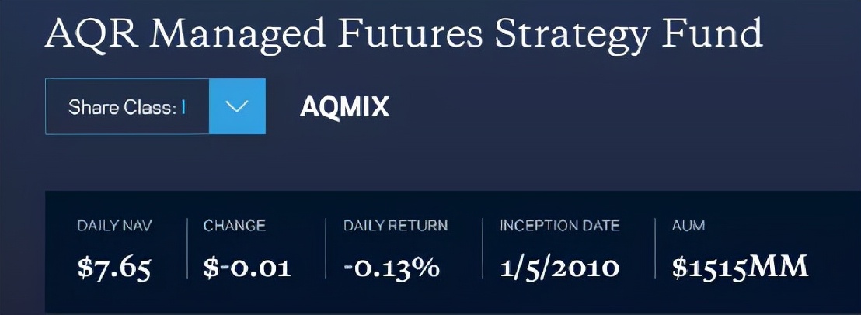
Task: Click the AQR Managed Futures Strategy Fund heading
Action: click(x=404, y=36)
